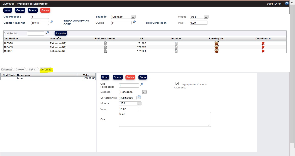
Task: Open the top Moeda currency dropdown
Action: (x=206, y=17)
